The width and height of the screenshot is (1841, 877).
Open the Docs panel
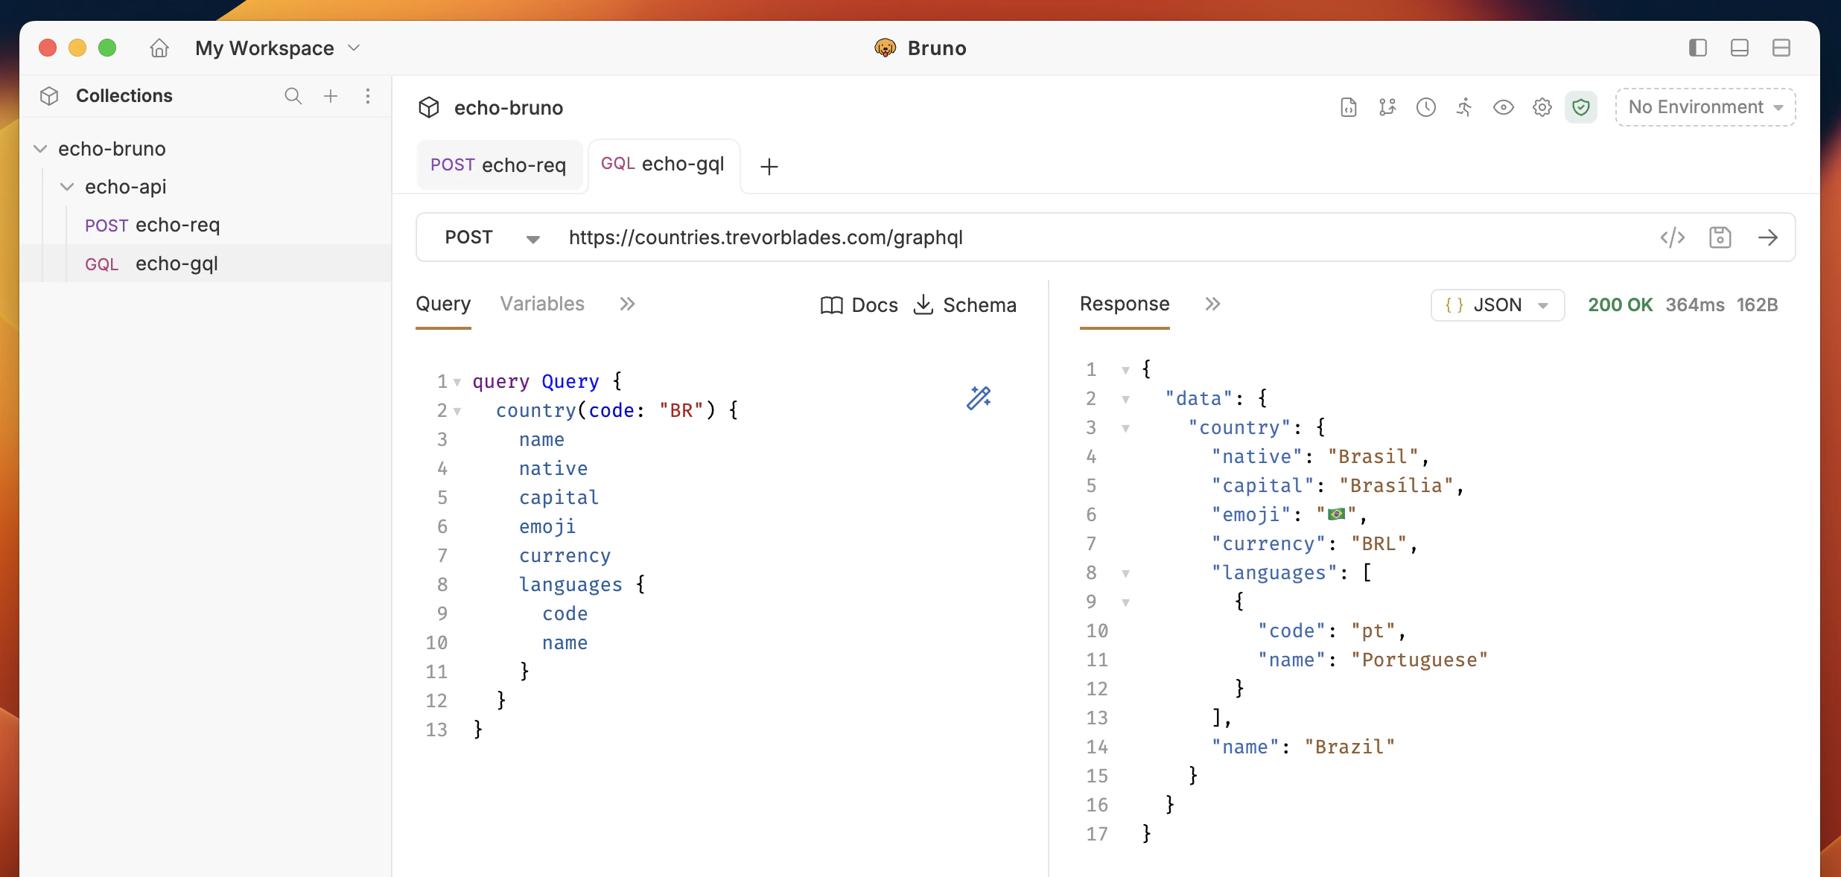(858, 304)
